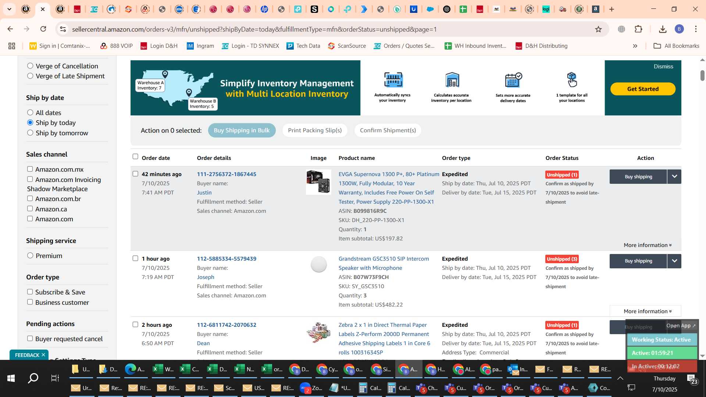Click the browser back arrow

click(10, 29)
